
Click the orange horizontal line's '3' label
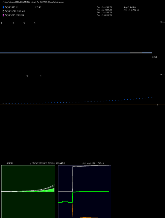tap(158, 105)
